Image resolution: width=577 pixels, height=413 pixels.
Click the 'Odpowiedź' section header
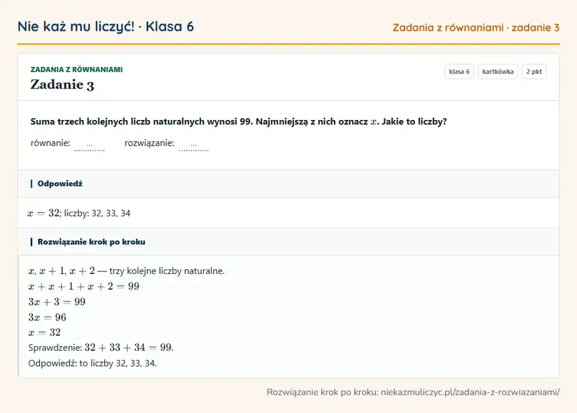click(288, 184)
